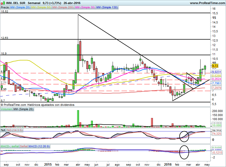Select the MACD-, señal histogram label
Screen dimensions: 226x167
[10, 146]
